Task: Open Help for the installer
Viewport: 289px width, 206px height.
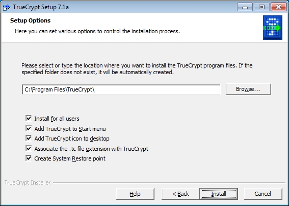Action: (x=135, y=194)
